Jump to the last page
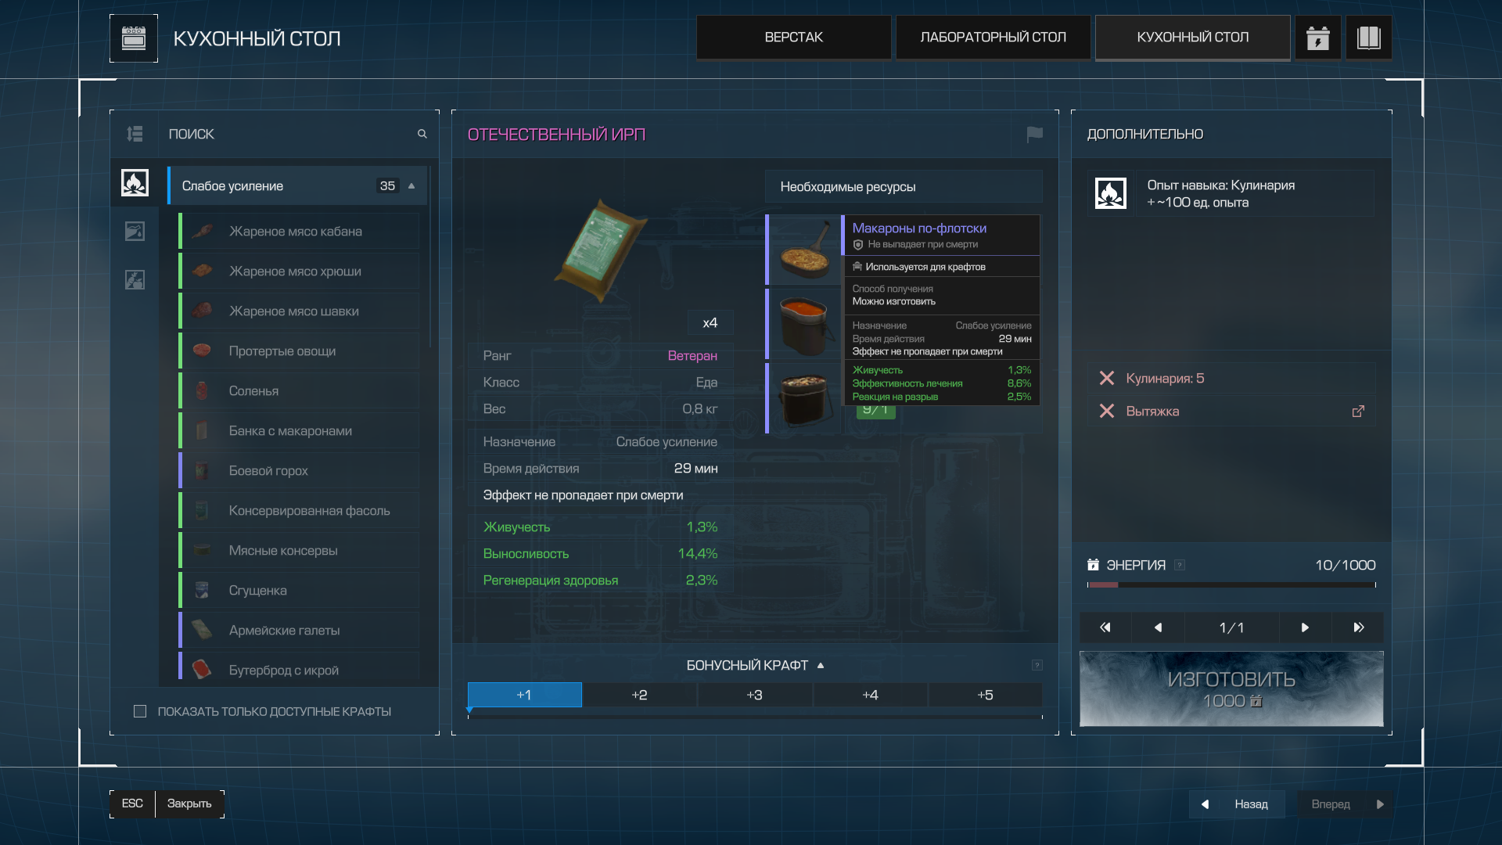Viewport: 1502px width, 845px height. pos(1358,627)
